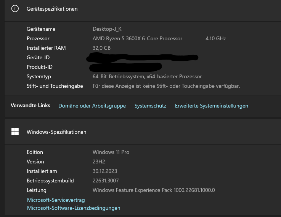
Task: Open Erweiterte Systemeinstellungen link
Action: tap(212, 106)
